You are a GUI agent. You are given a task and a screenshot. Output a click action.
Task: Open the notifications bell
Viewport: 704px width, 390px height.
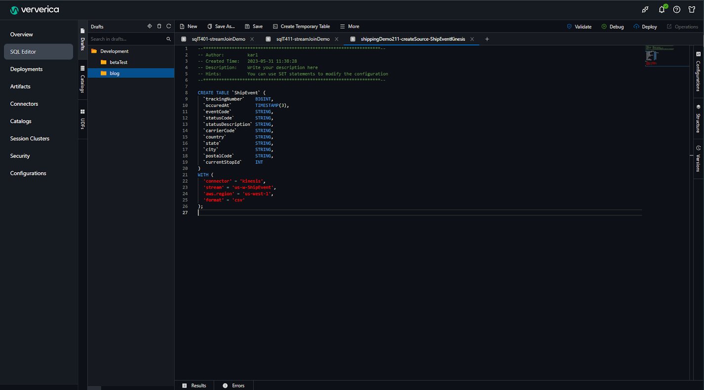662,10
